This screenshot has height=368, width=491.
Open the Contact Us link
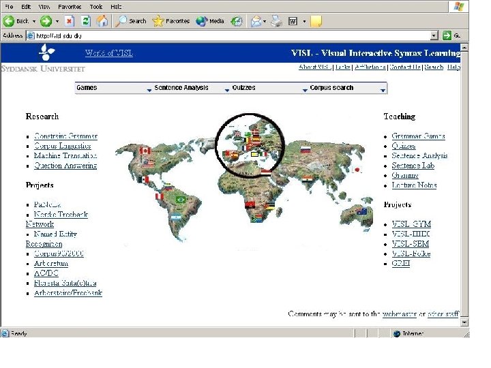point(405,67)
